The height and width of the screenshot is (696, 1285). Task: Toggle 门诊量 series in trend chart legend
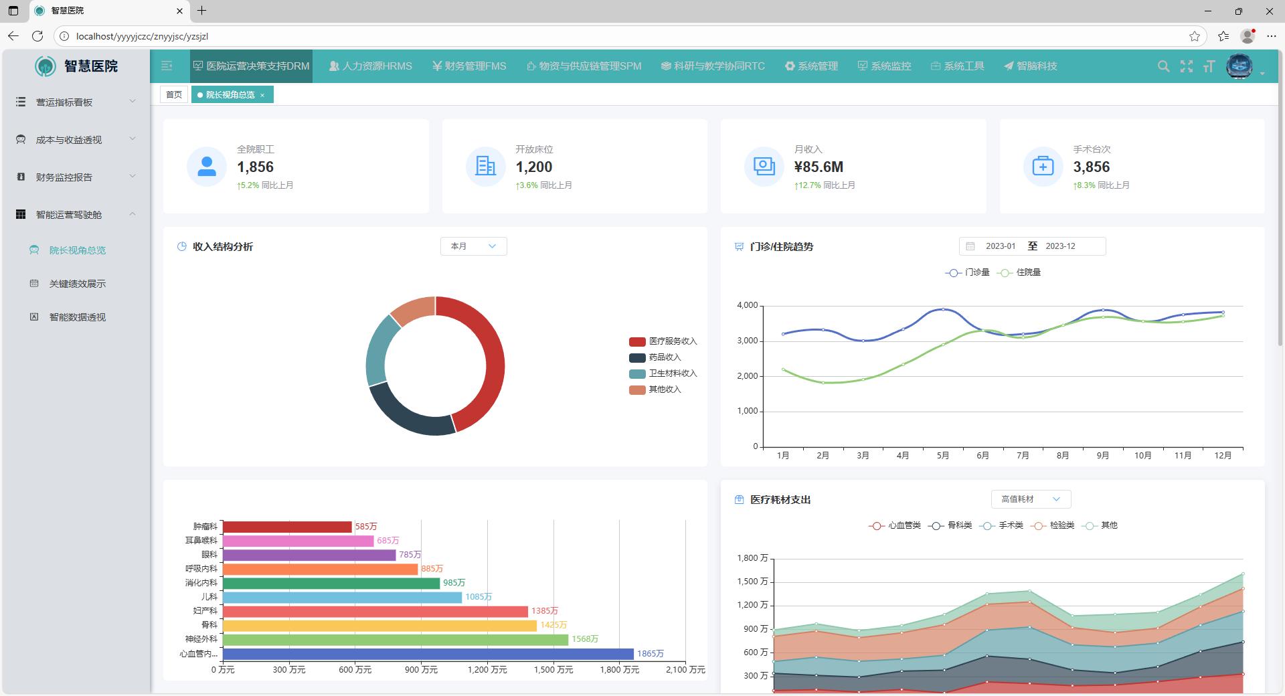(x=967, y=272)
